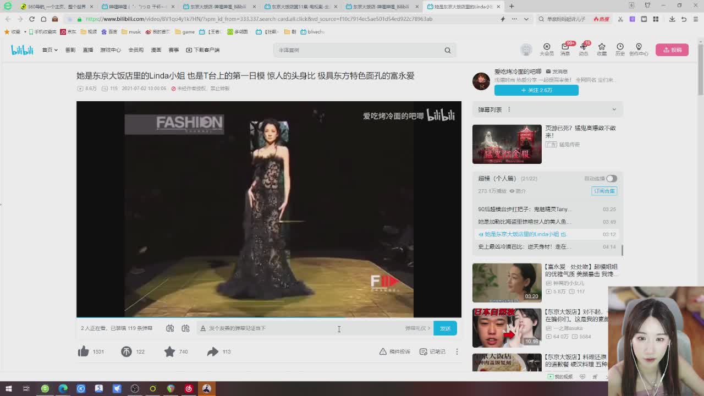Go to 直播 section
This screenshot has height=396, width=704.
(x=87, y=50)
